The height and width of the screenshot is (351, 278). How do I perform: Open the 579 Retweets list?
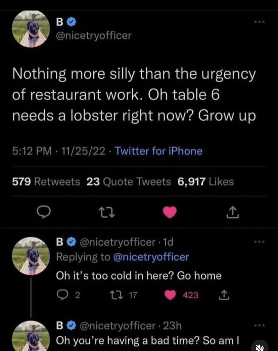point(46,182)
